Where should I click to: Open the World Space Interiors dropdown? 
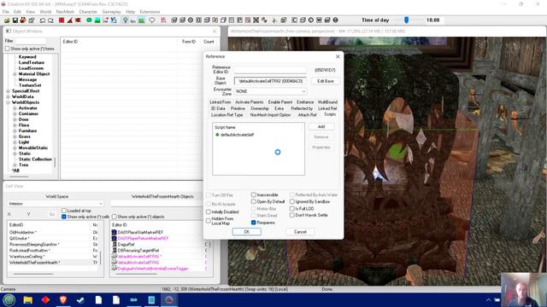(x=55, y=204)
